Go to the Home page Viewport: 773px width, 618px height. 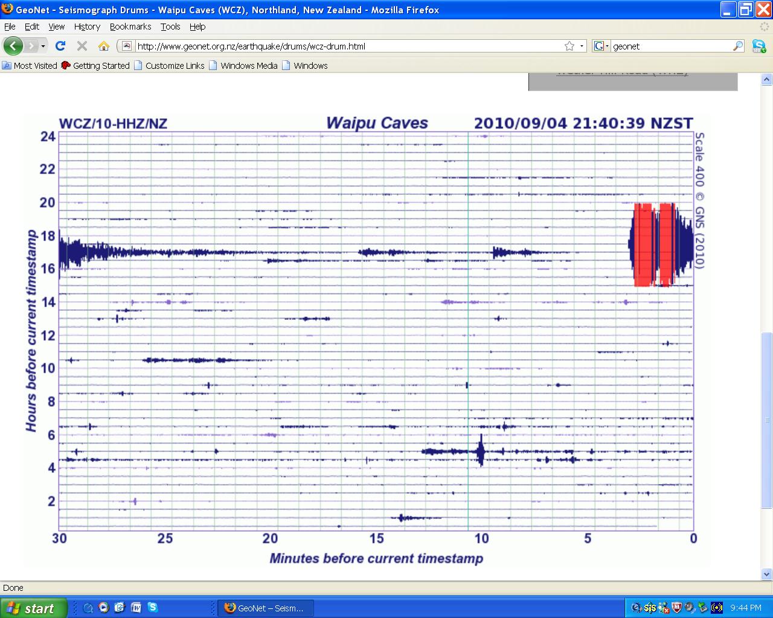[x=104, y=46]
